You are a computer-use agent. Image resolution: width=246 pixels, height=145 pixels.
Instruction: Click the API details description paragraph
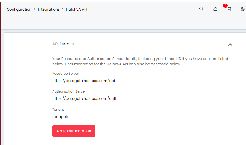click(x=140, y=61)
